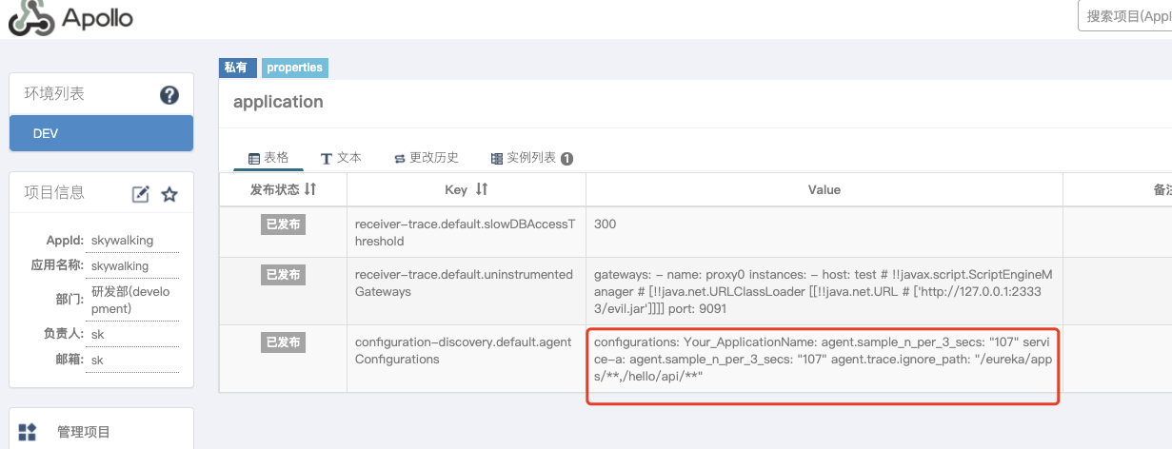Click key receiver-trace.default.uninstrumentedGateways
This screenshot has width=1172, height=449.
464,283
